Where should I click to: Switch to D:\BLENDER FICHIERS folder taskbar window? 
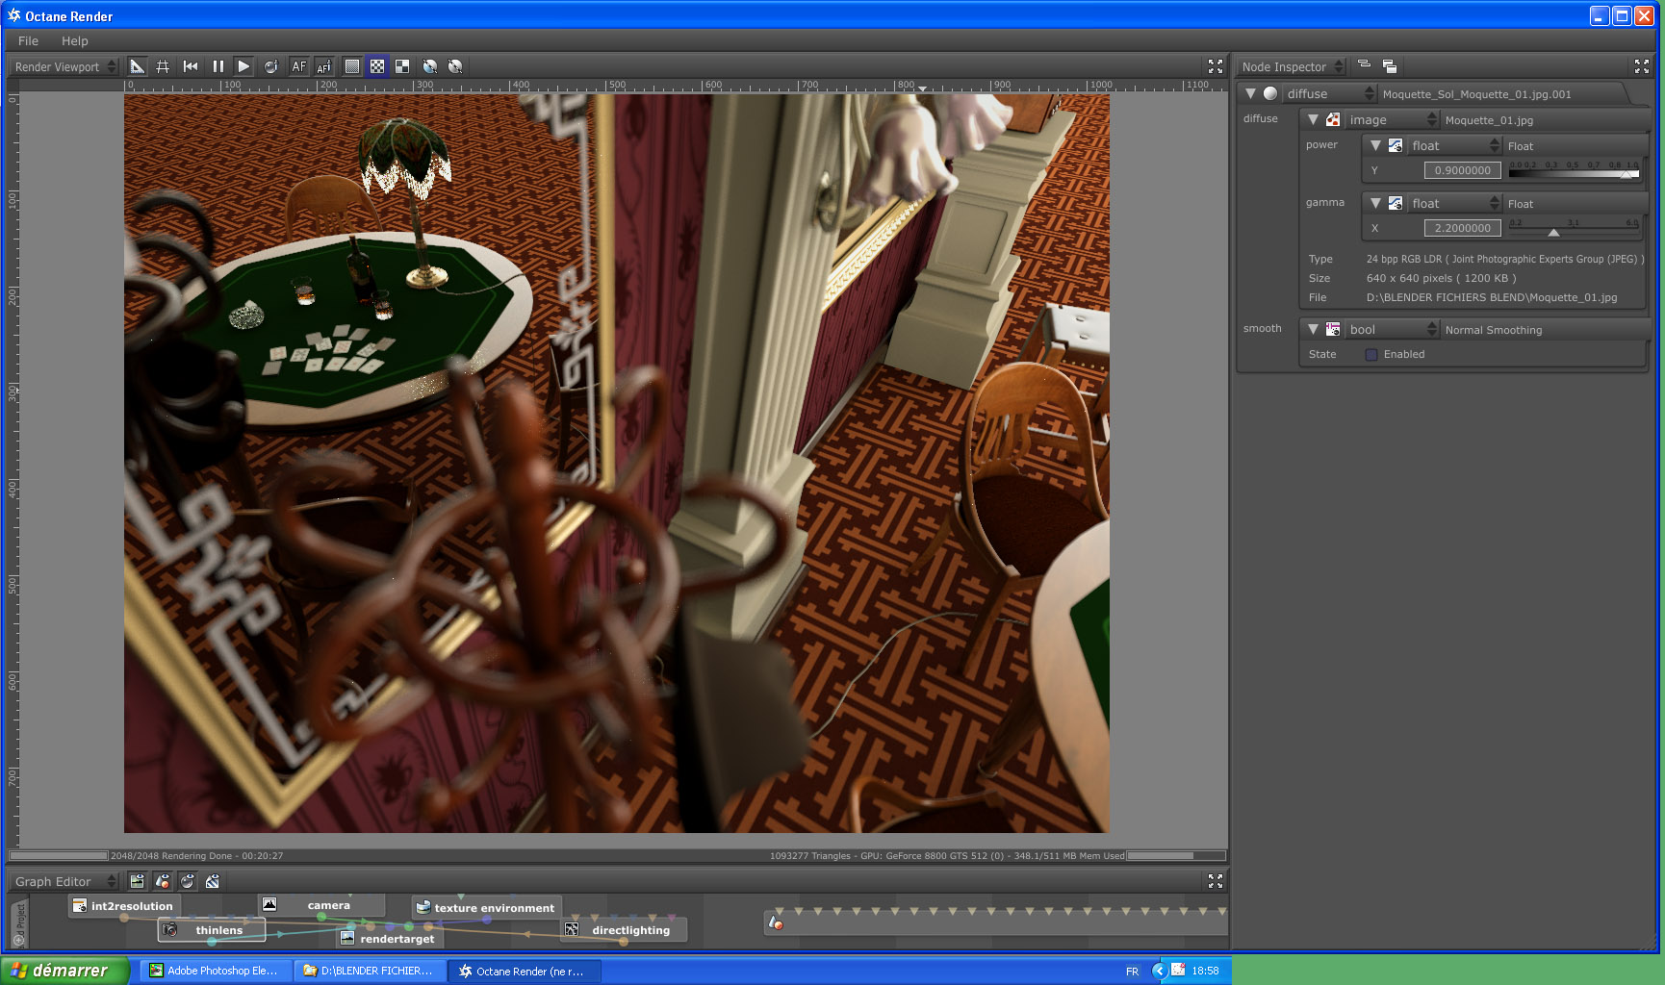(x=370, y=971)
